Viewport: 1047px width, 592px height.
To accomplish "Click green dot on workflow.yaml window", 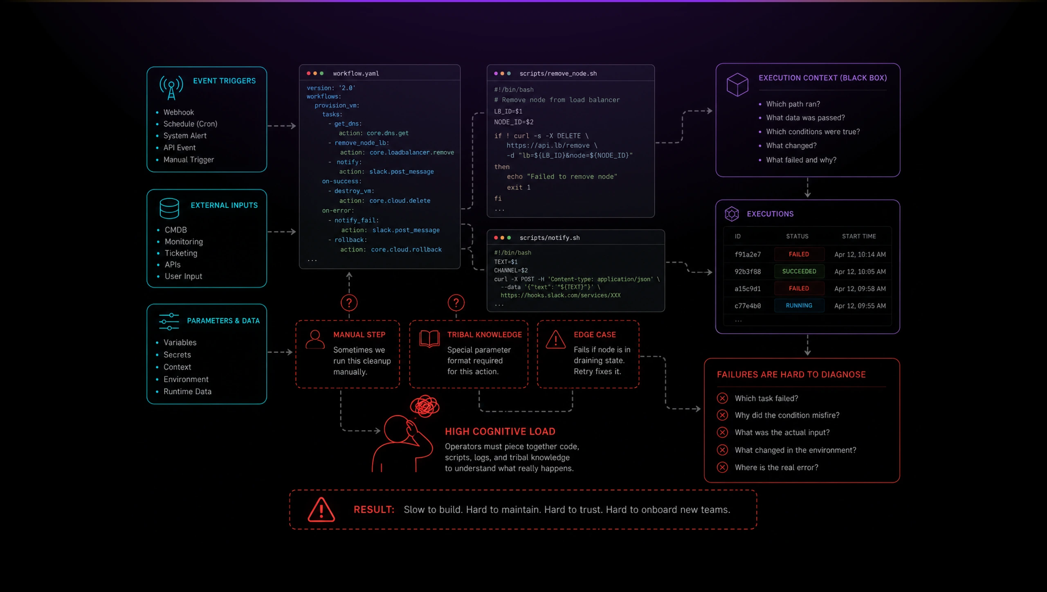I will click(x=321, y=73).
